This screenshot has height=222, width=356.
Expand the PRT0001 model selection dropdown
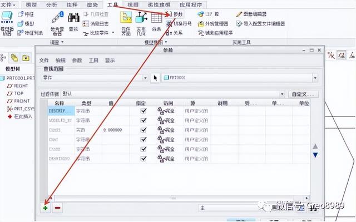pyautogui.click(x=315, y=78)
